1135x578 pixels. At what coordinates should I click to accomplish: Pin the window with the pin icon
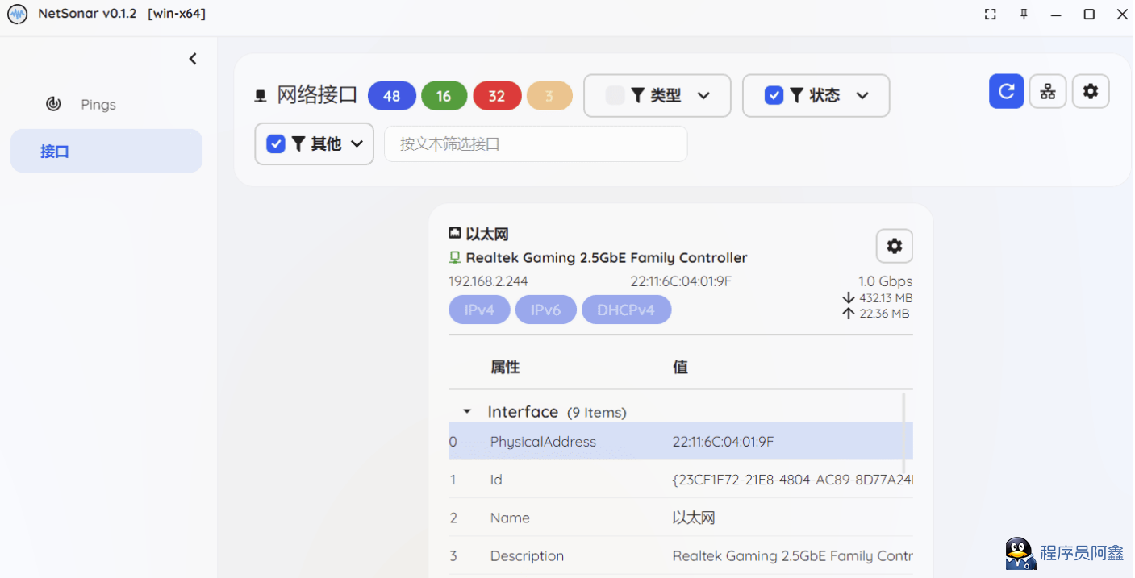tap(1024, 15)
